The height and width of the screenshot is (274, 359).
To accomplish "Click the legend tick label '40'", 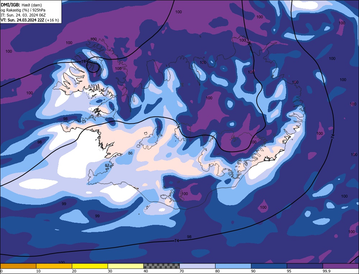I will (x=146, y=271).
